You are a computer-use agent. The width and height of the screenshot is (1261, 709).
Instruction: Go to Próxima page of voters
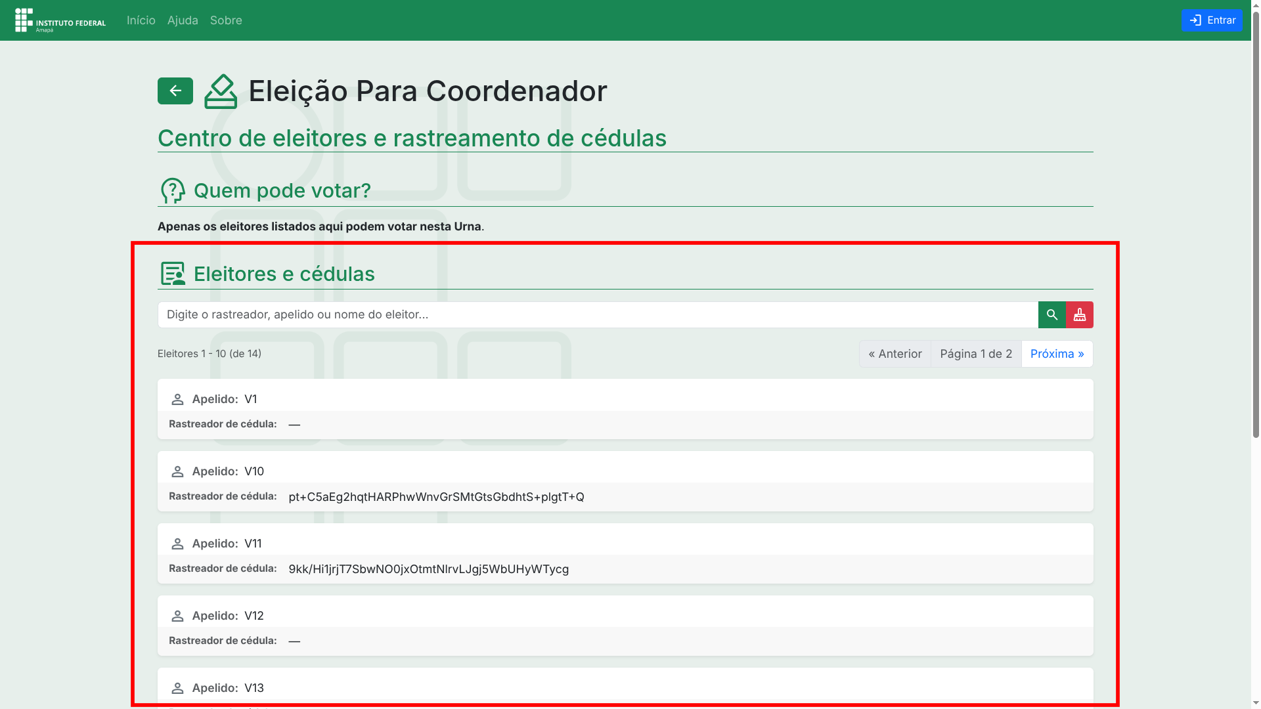(1057, 354)
